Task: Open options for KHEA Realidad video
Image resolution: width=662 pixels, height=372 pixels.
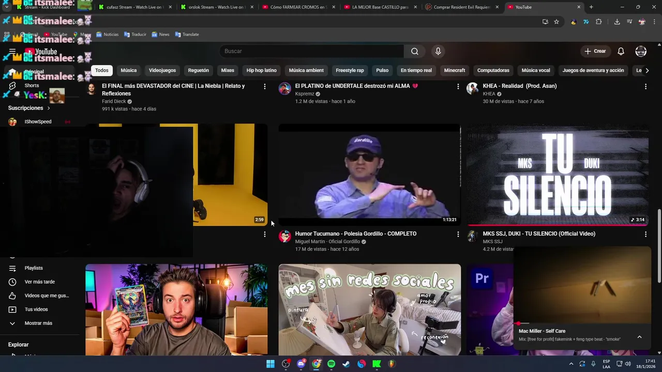Action: [645, 86]
